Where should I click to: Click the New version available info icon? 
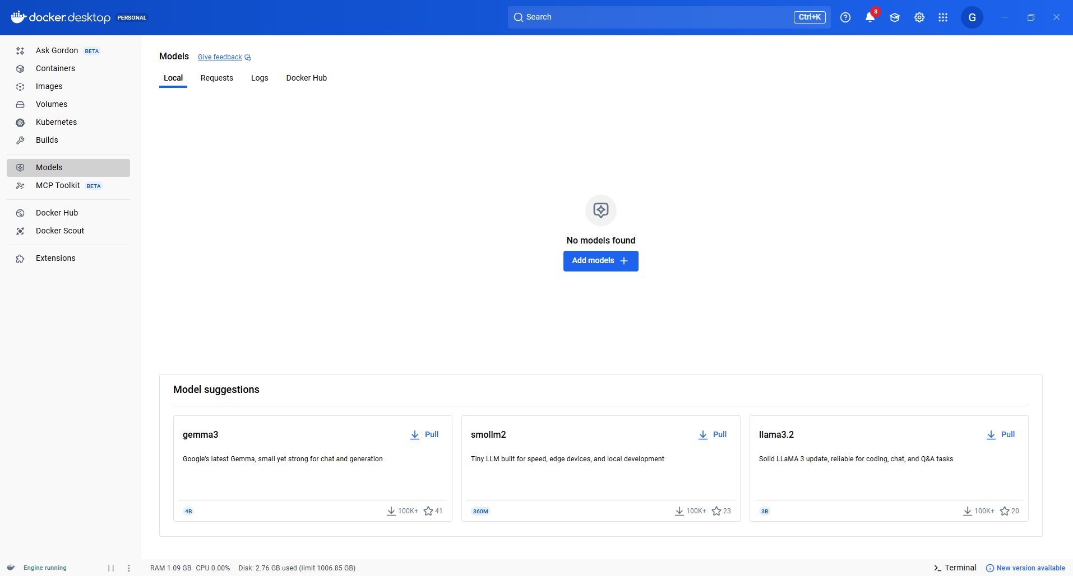pos(990,568)
